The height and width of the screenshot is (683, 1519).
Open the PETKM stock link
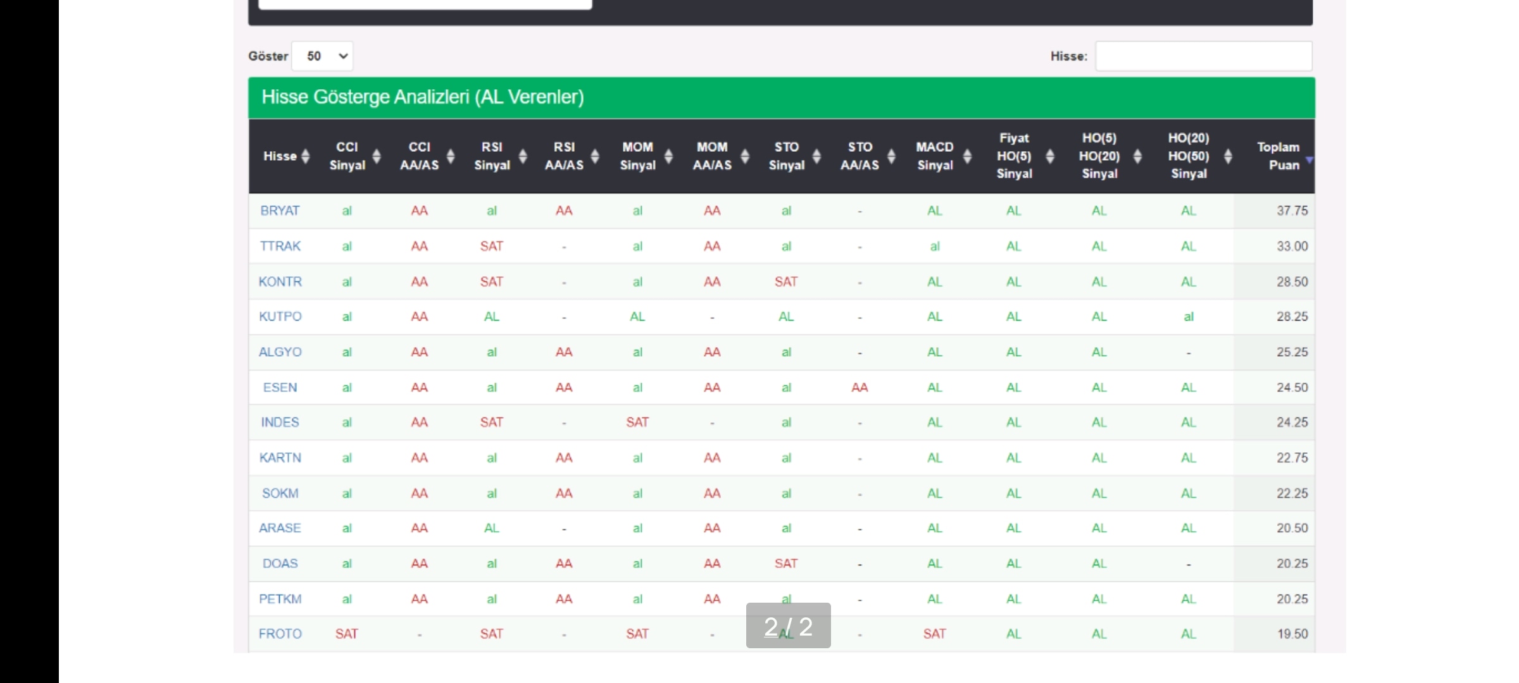tap(280, 598)
